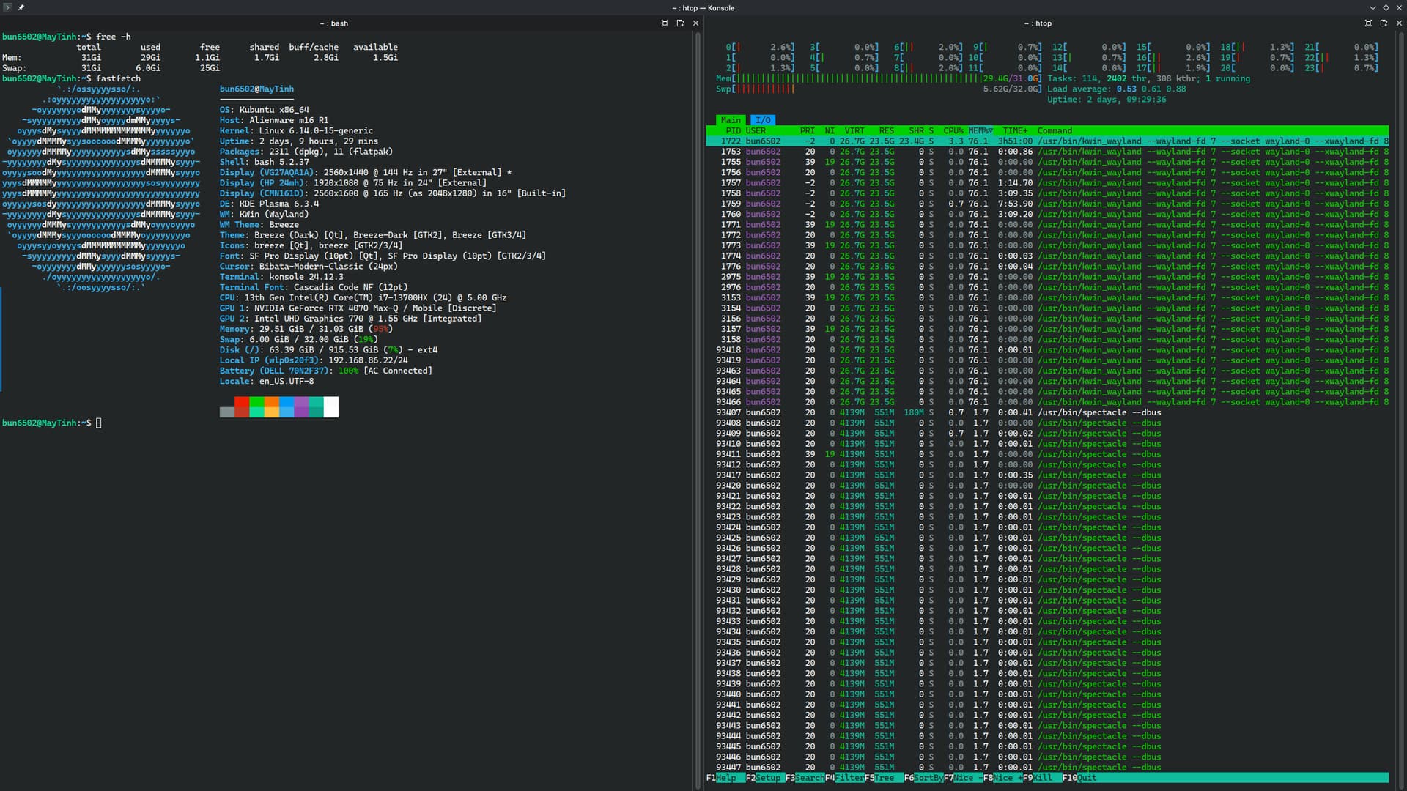Screen dimensions: 1407x791
Task: Click the Tasks count line in htop
Action: pyautogui.click(x=1148, y=78)
